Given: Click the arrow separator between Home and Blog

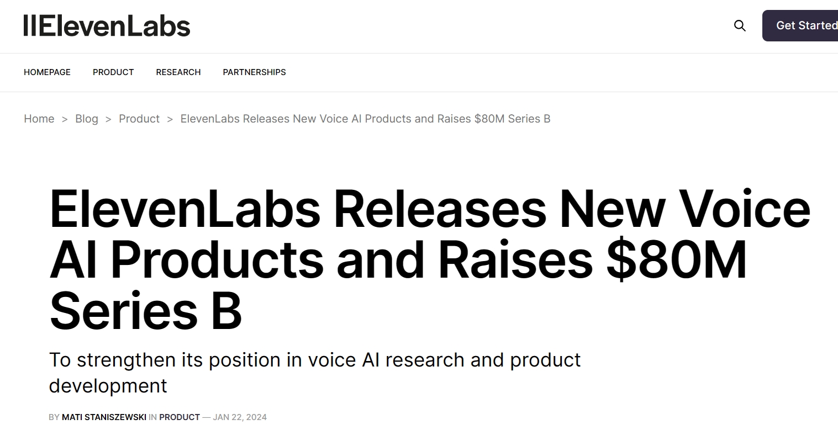Looking at the screenshot, I should coord(65,119).
